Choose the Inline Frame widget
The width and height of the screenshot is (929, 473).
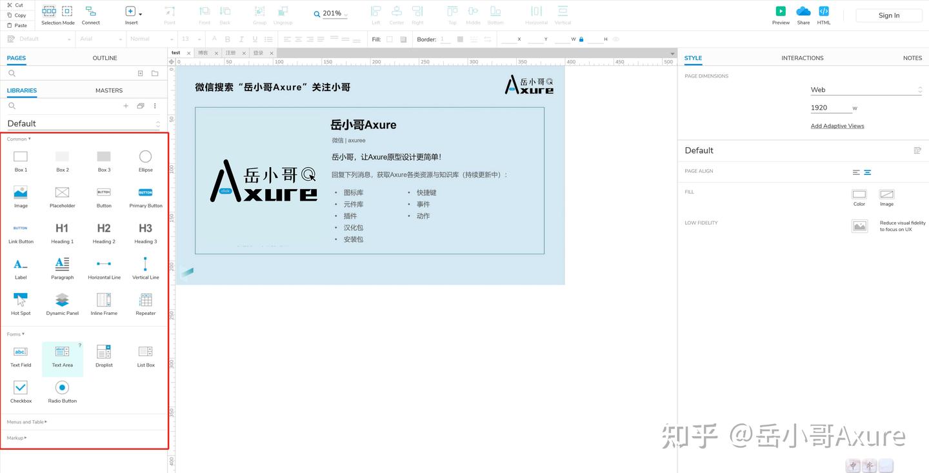tap(104, 305)
